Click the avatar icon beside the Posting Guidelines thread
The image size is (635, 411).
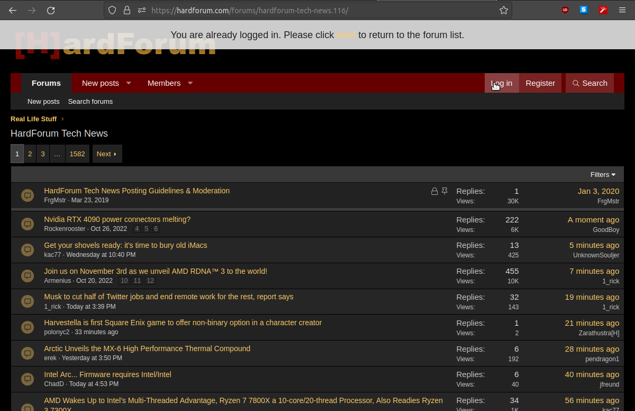click(28, 195)
